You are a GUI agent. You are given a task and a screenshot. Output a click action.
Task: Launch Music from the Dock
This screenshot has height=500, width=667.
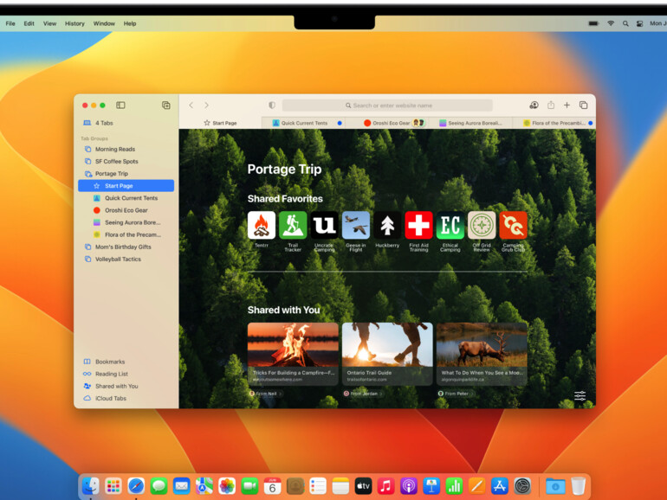point(385,485)
